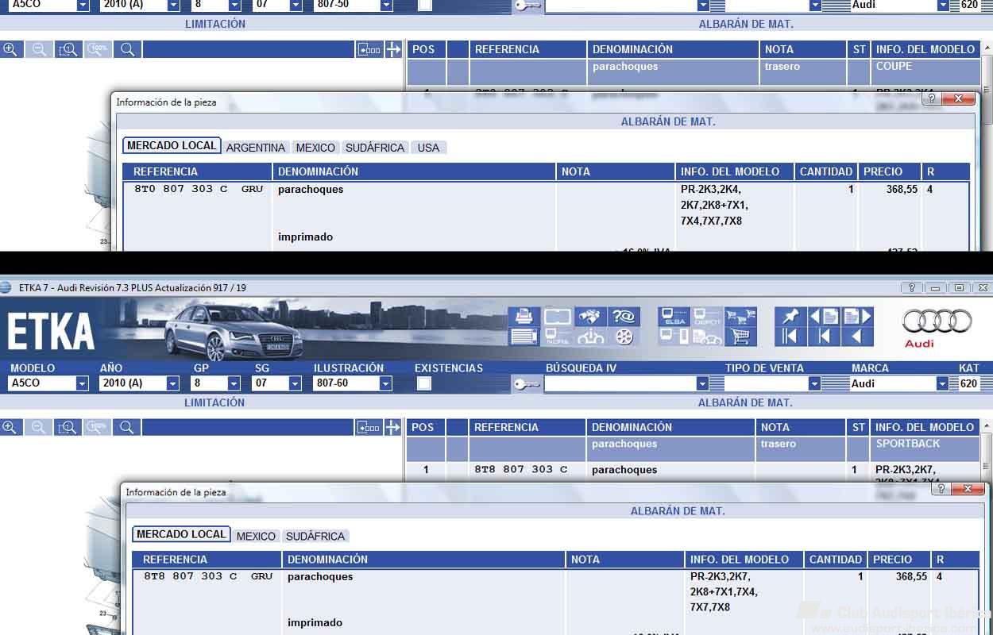Open the ?@ help contact icon
Viewport: 993px width, 635px height.
pyautogui.click(x=624, y=317)
